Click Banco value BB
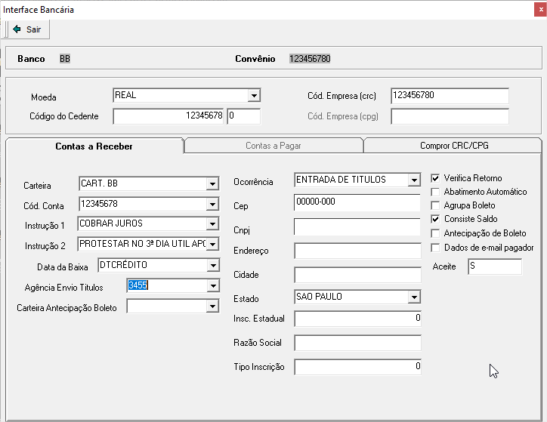The image size is (547, 422). click(64, 59)
